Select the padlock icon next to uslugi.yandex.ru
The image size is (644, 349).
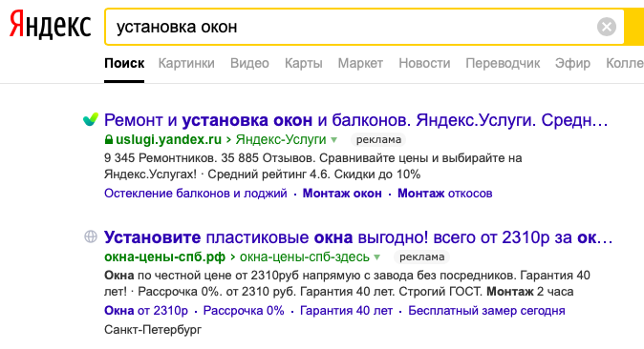coord(108,140)
